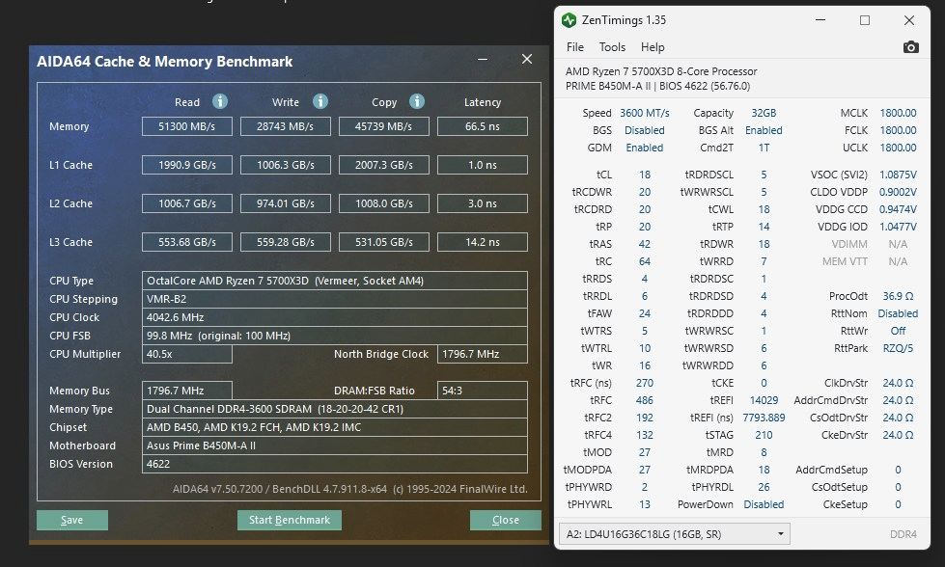Image resolution: width=945 pixels, height=567 pixels.
Task: Click the CPU Multiplier 40.5x field
Action: click(187, 354)
